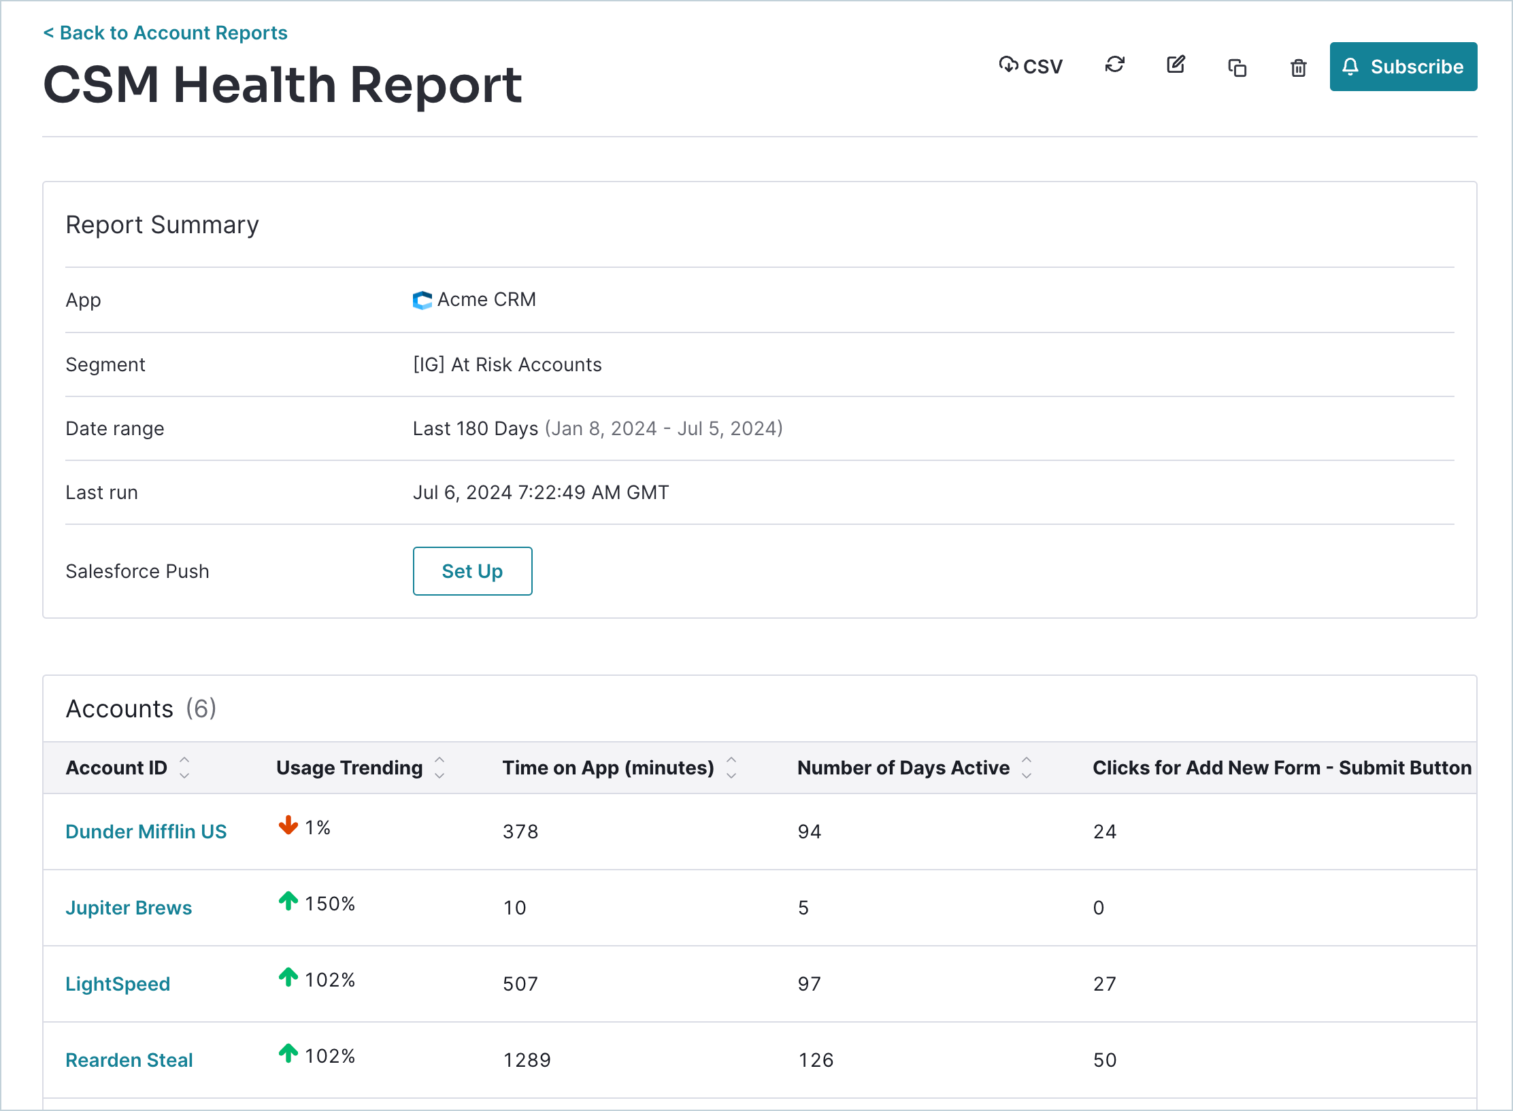Image resolution: width=1513 pixels, height=1111 pixels.
Task: Open Dunder Mifflin US account
Action: click(146, 832)
